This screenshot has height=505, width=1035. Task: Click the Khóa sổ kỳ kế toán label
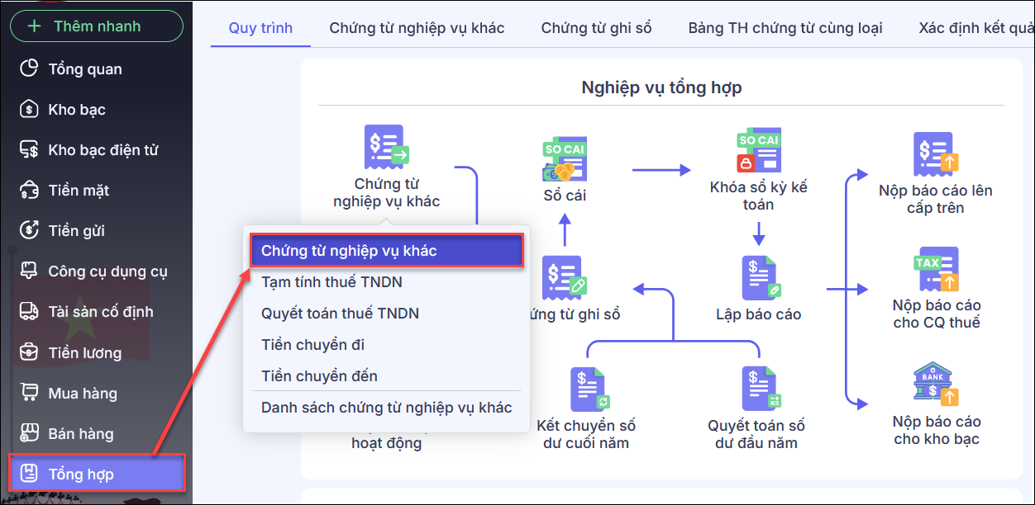758,196
